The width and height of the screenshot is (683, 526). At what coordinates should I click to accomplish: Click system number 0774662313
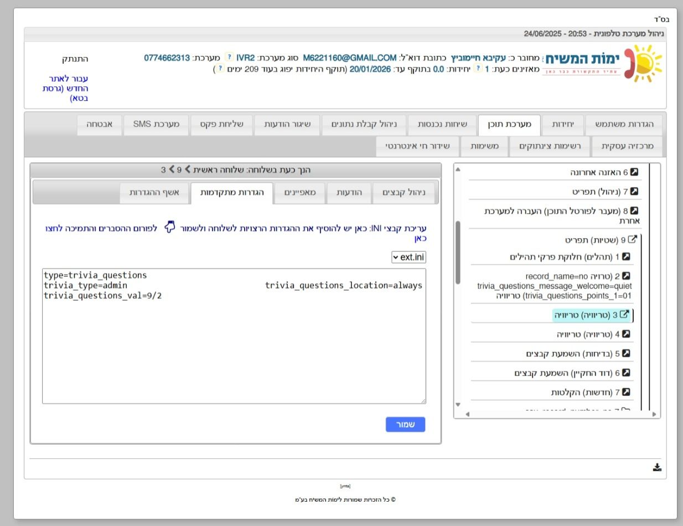167,58
